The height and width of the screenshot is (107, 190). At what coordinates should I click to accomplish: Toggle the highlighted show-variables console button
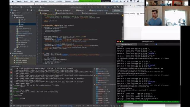tap(11, 88)
